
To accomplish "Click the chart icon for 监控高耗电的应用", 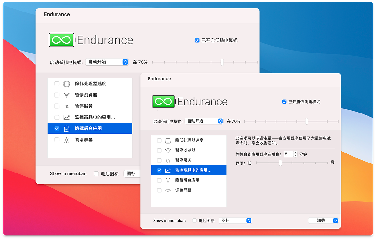I will coord(168,170).
